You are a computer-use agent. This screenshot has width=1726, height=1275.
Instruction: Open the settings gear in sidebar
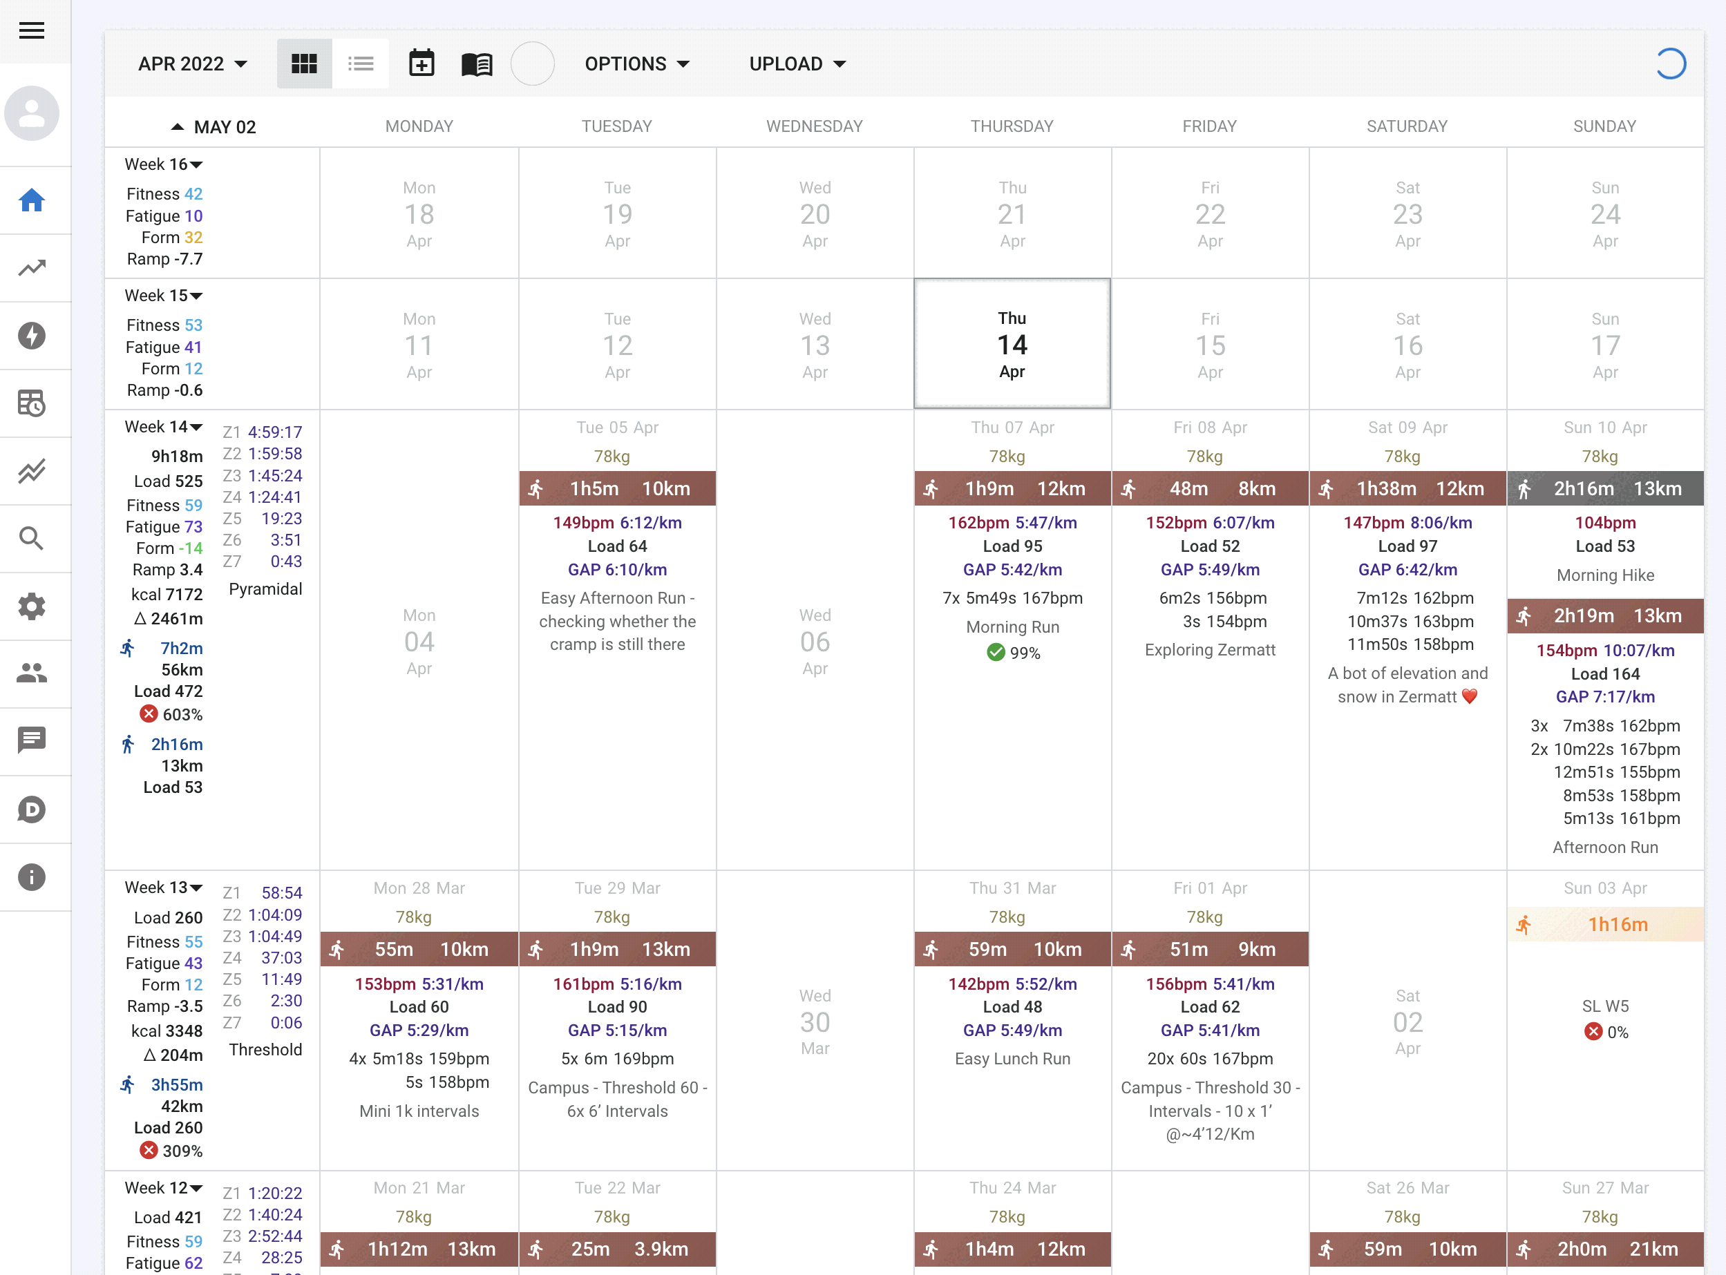[x=32, y=606]
